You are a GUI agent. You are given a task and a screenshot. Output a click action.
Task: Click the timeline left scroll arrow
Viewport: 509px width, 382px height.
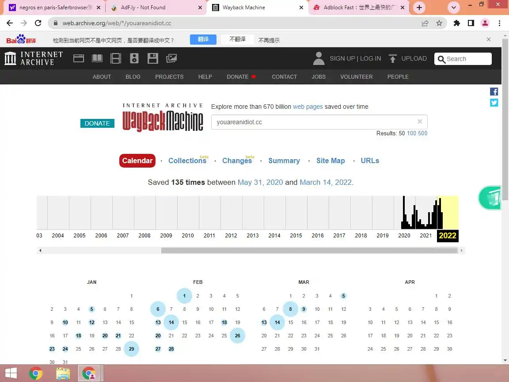click(40, 250)
